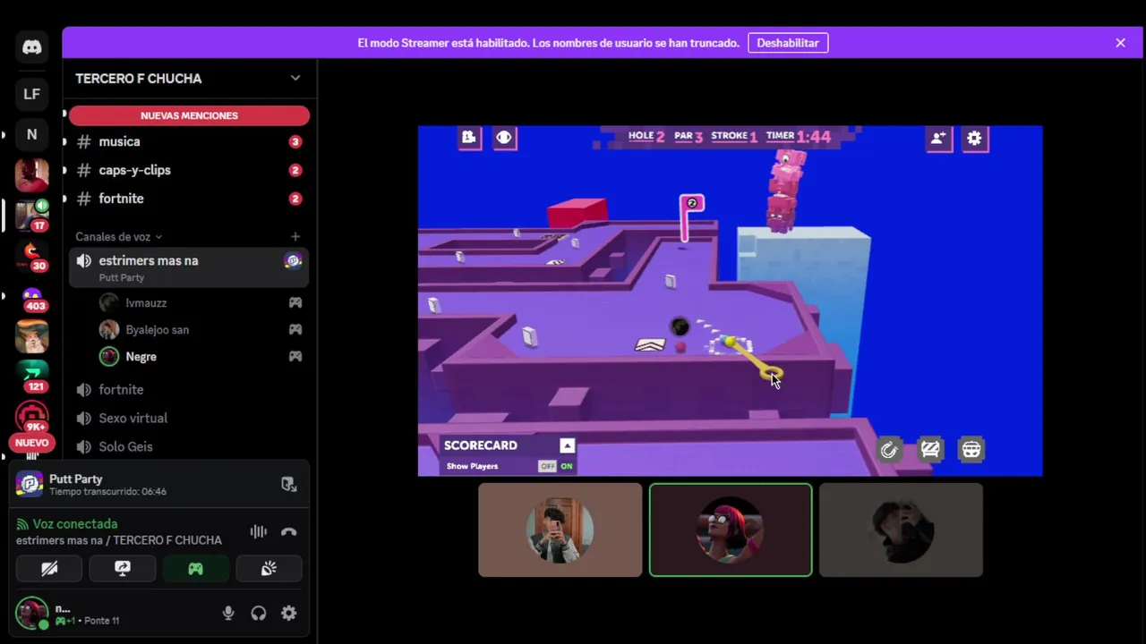The height and width of the screenshot is (644, 1146).
Task: Open server with 9K+ NUEVO badge
Action: pyautogui.click(x=31, y=419)
